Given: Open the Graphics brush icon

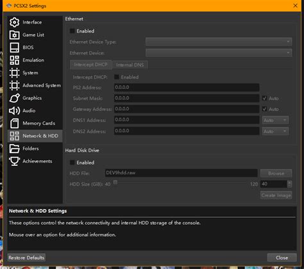Looking at the screenshot, I should tap(14, 98).
